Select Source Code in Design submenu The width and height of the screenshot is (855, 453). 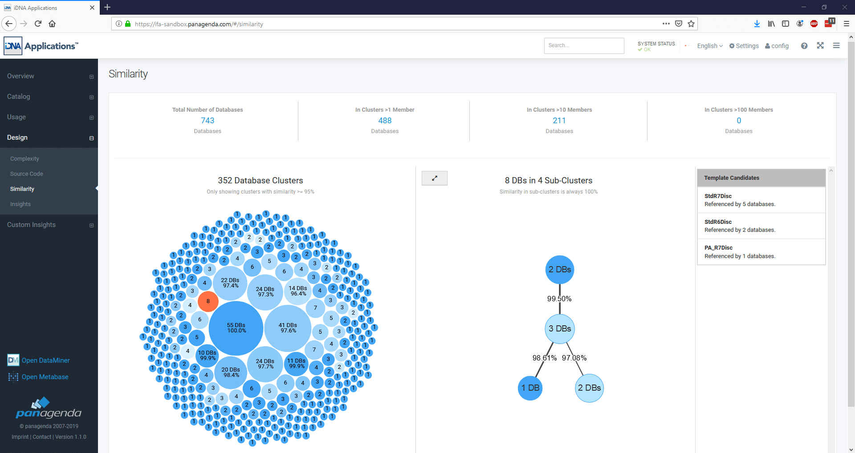(x=27, y=174)
